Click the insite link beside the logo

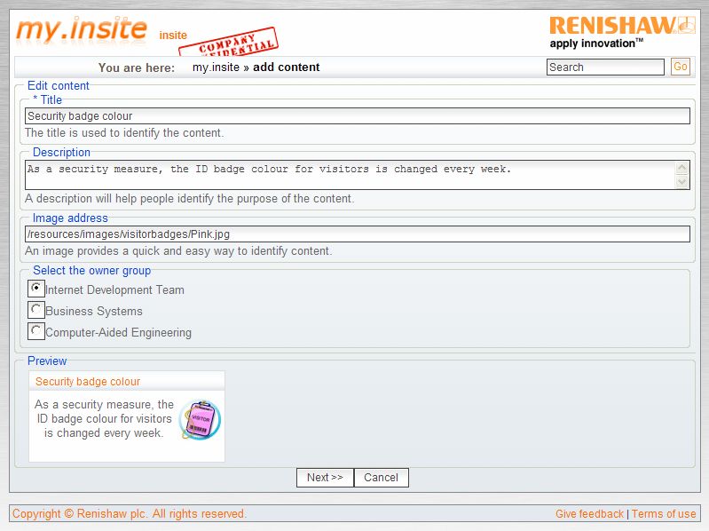point(173,36)
